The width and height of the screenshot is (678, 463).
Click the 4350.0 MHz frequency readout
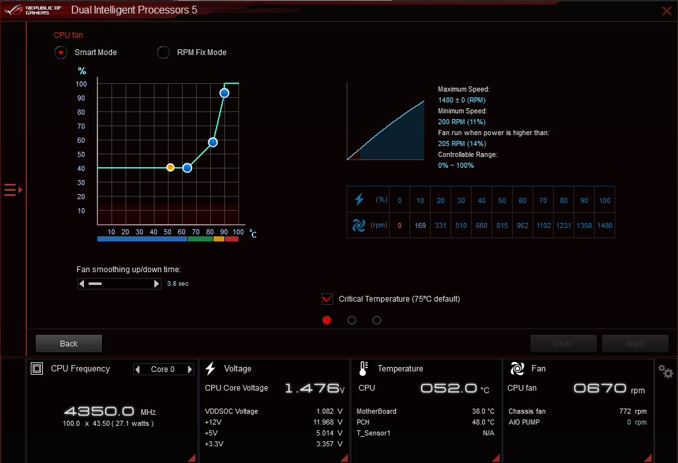(110, 411)
